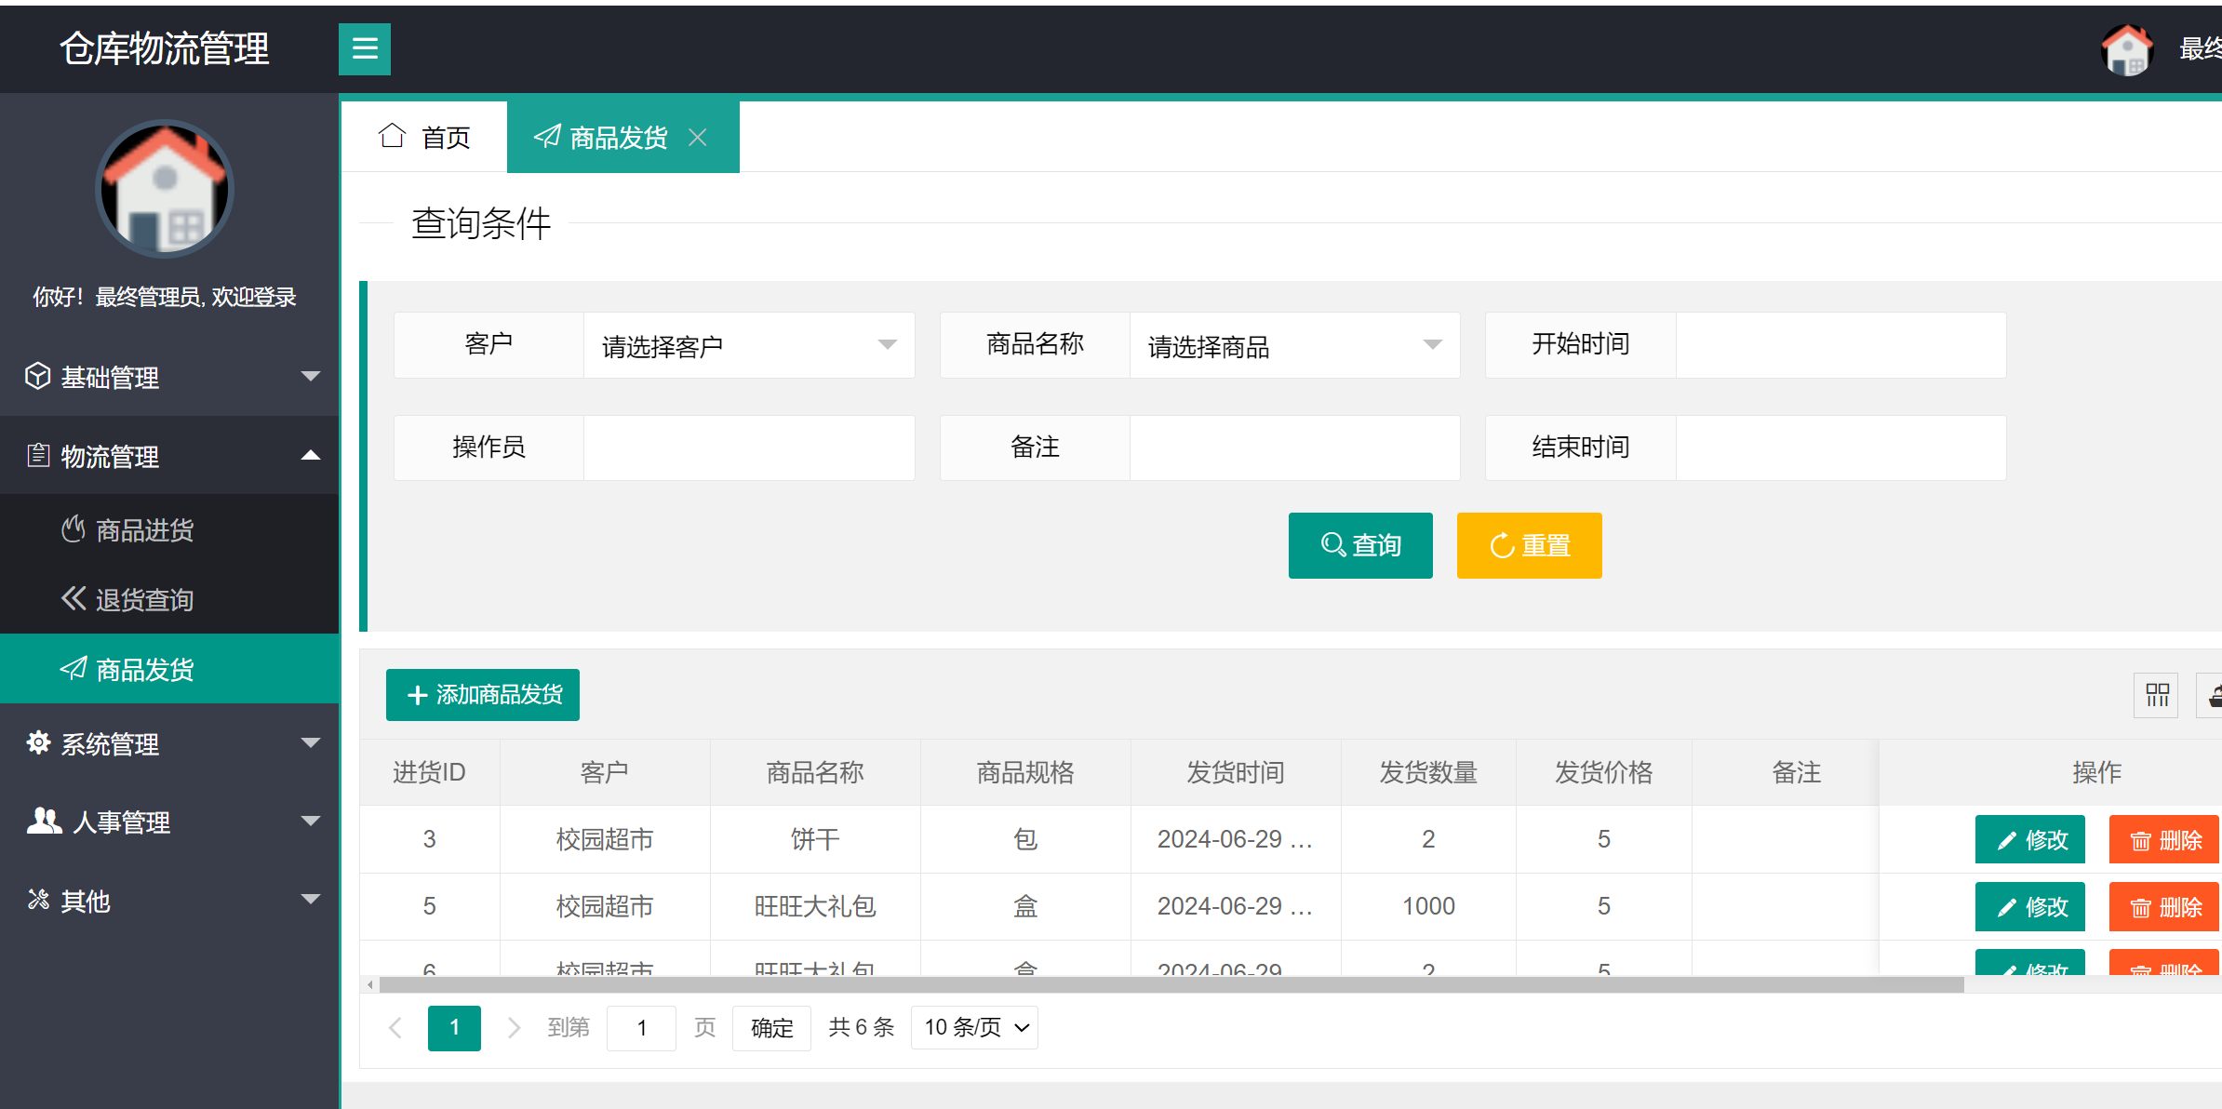
Task: Click the people icon beside 人事管理
Action: [x=44, y=821]
